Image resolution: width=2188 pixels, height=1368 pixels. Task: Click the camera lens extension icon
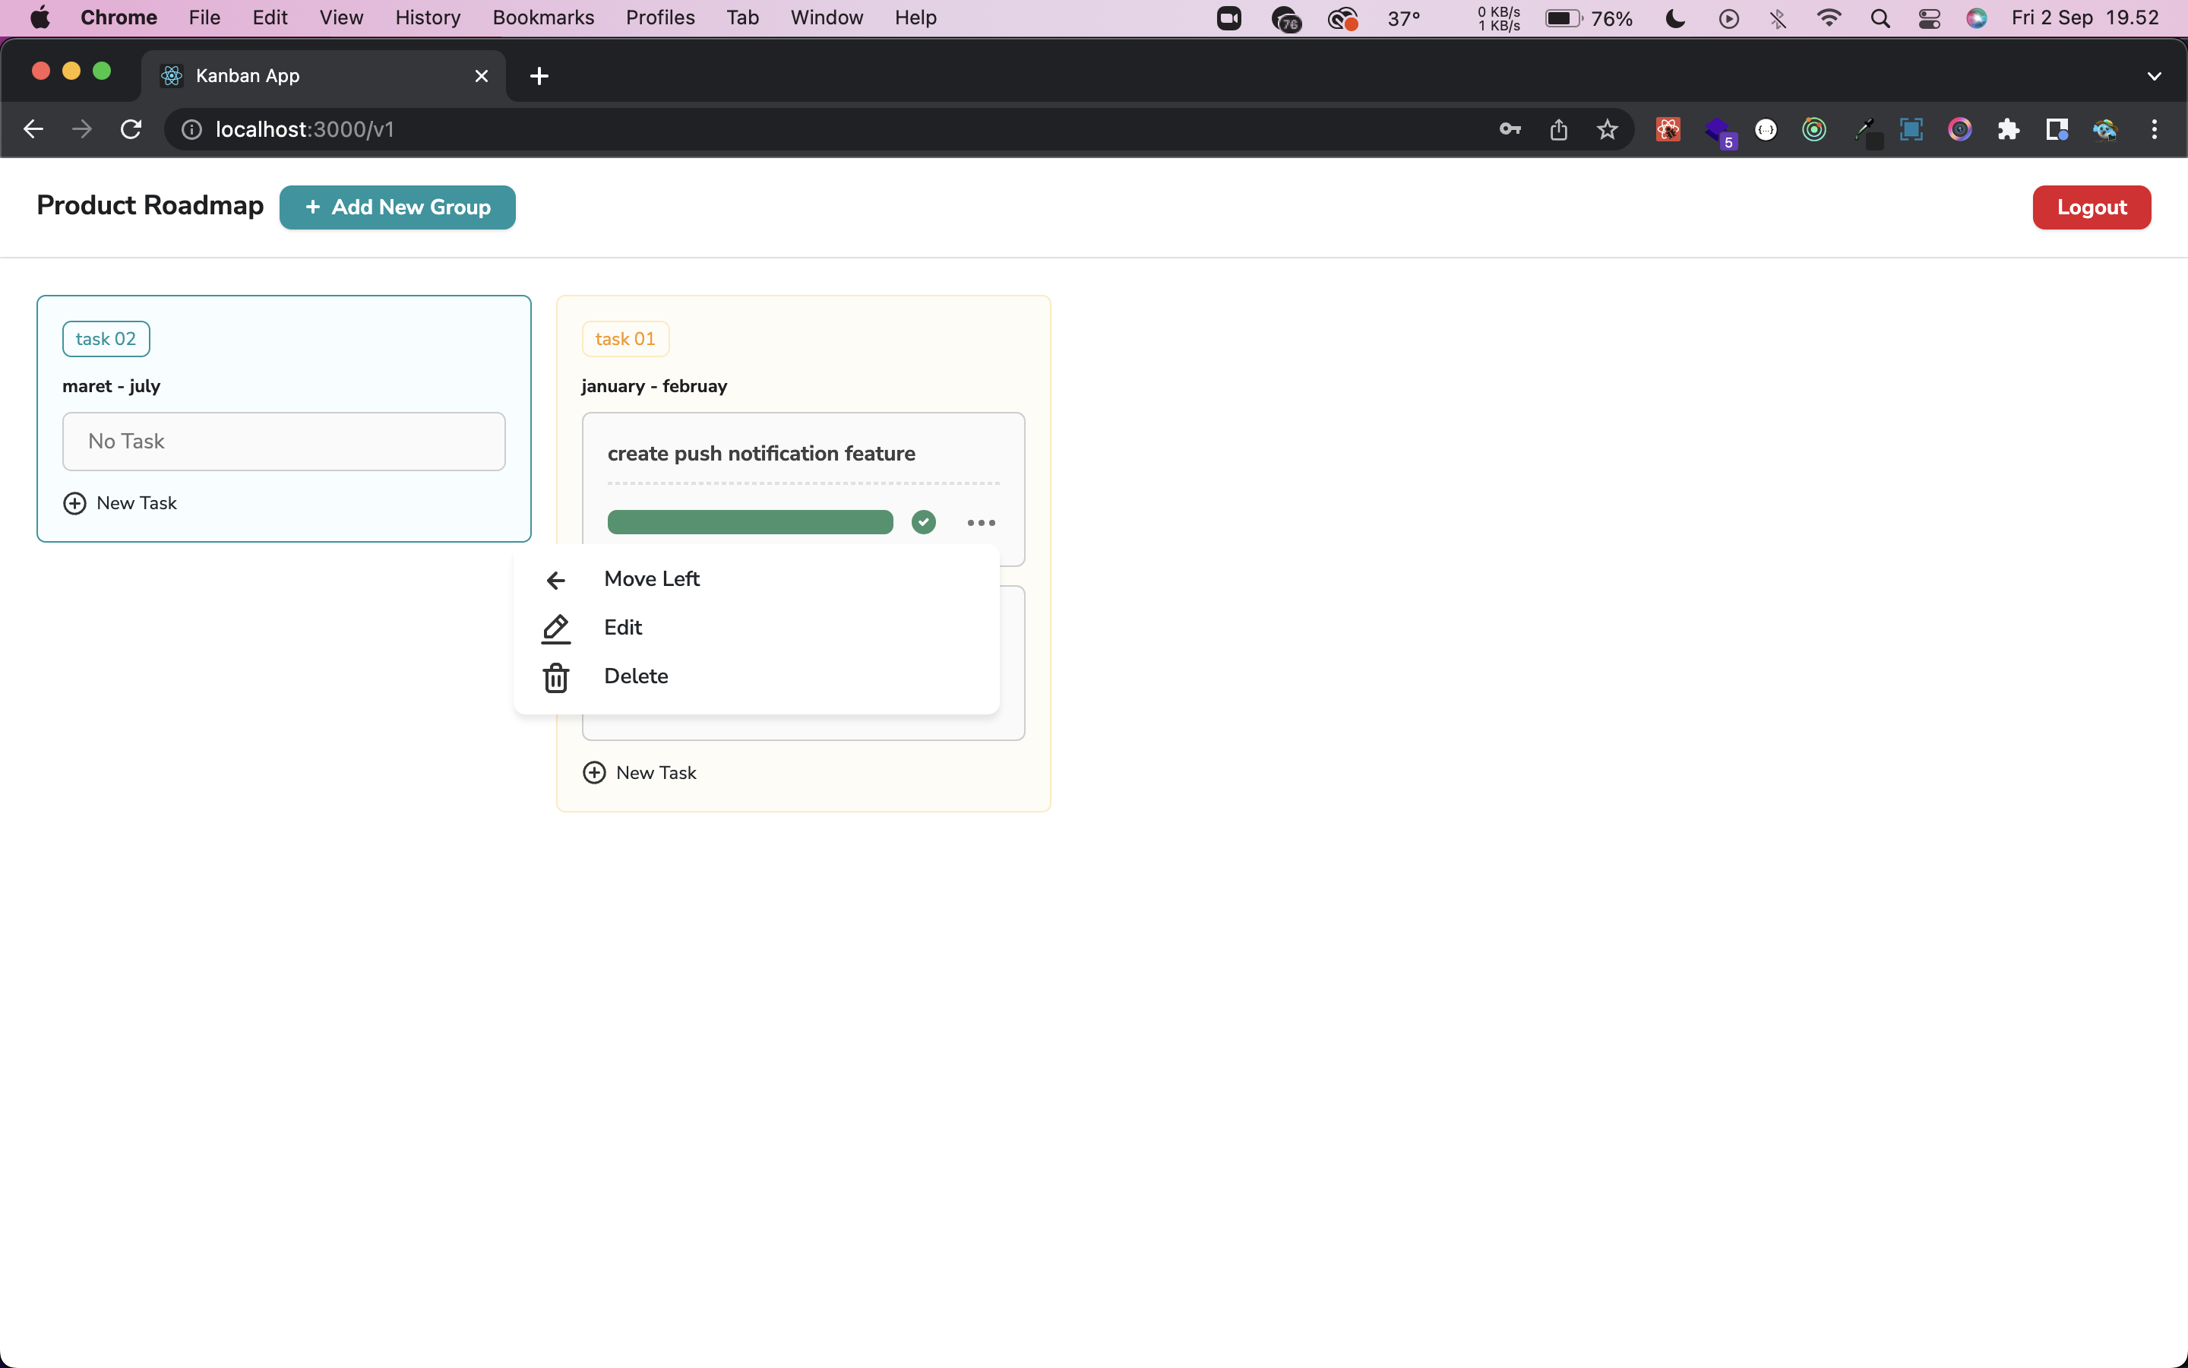click(x=1959, y=129)
